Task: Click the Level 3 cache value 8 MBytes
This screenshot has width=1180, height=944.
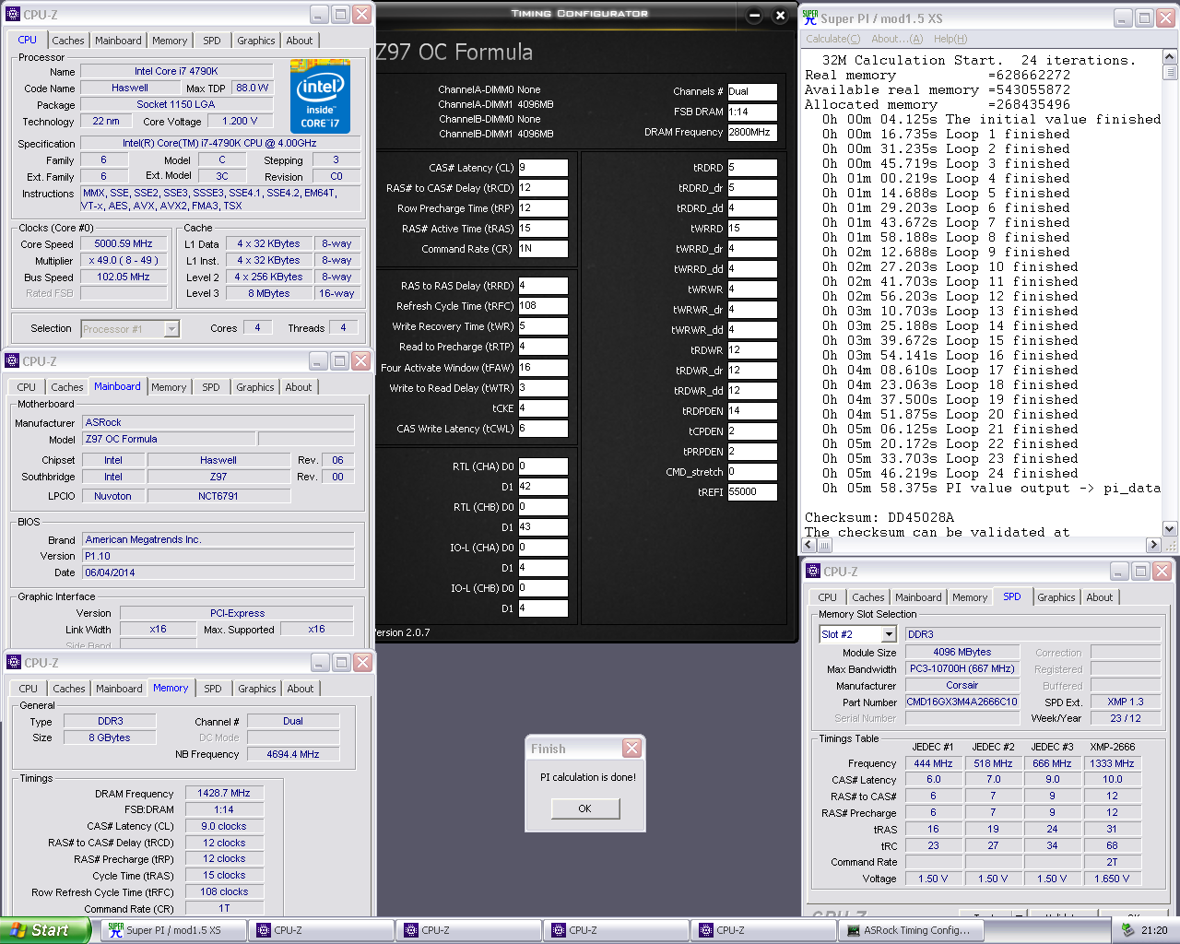Action: tap(269, 293)
